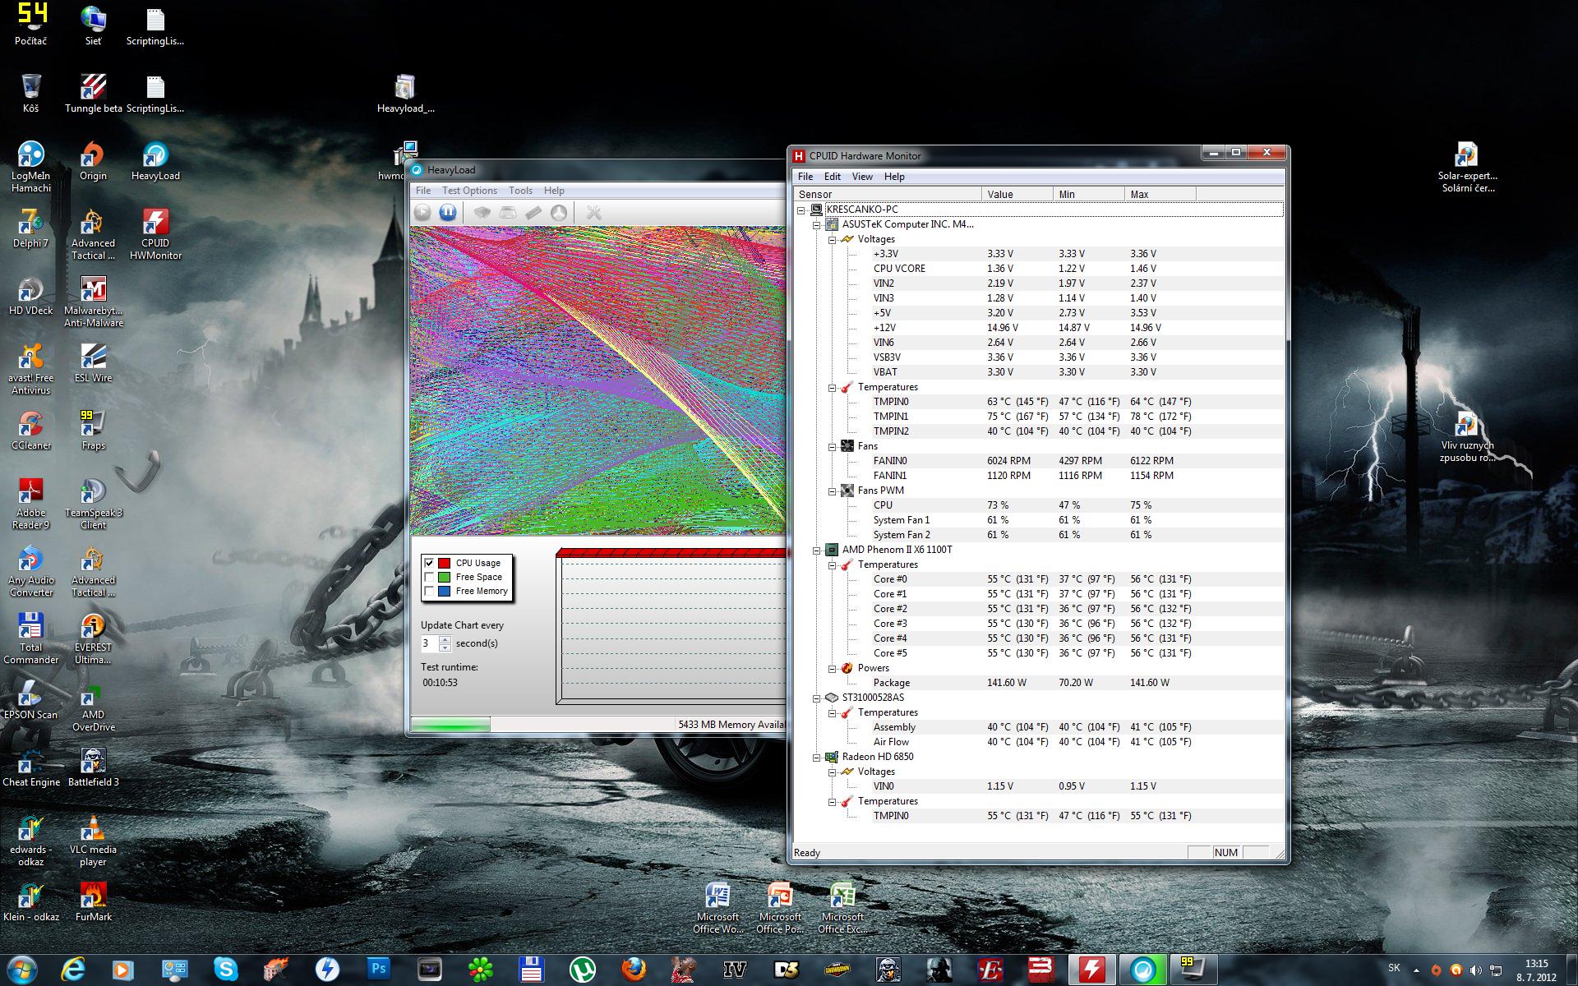Click the disk space test toolbar icon
This screenshot has height=986, width=1578.
coord(508,213)
